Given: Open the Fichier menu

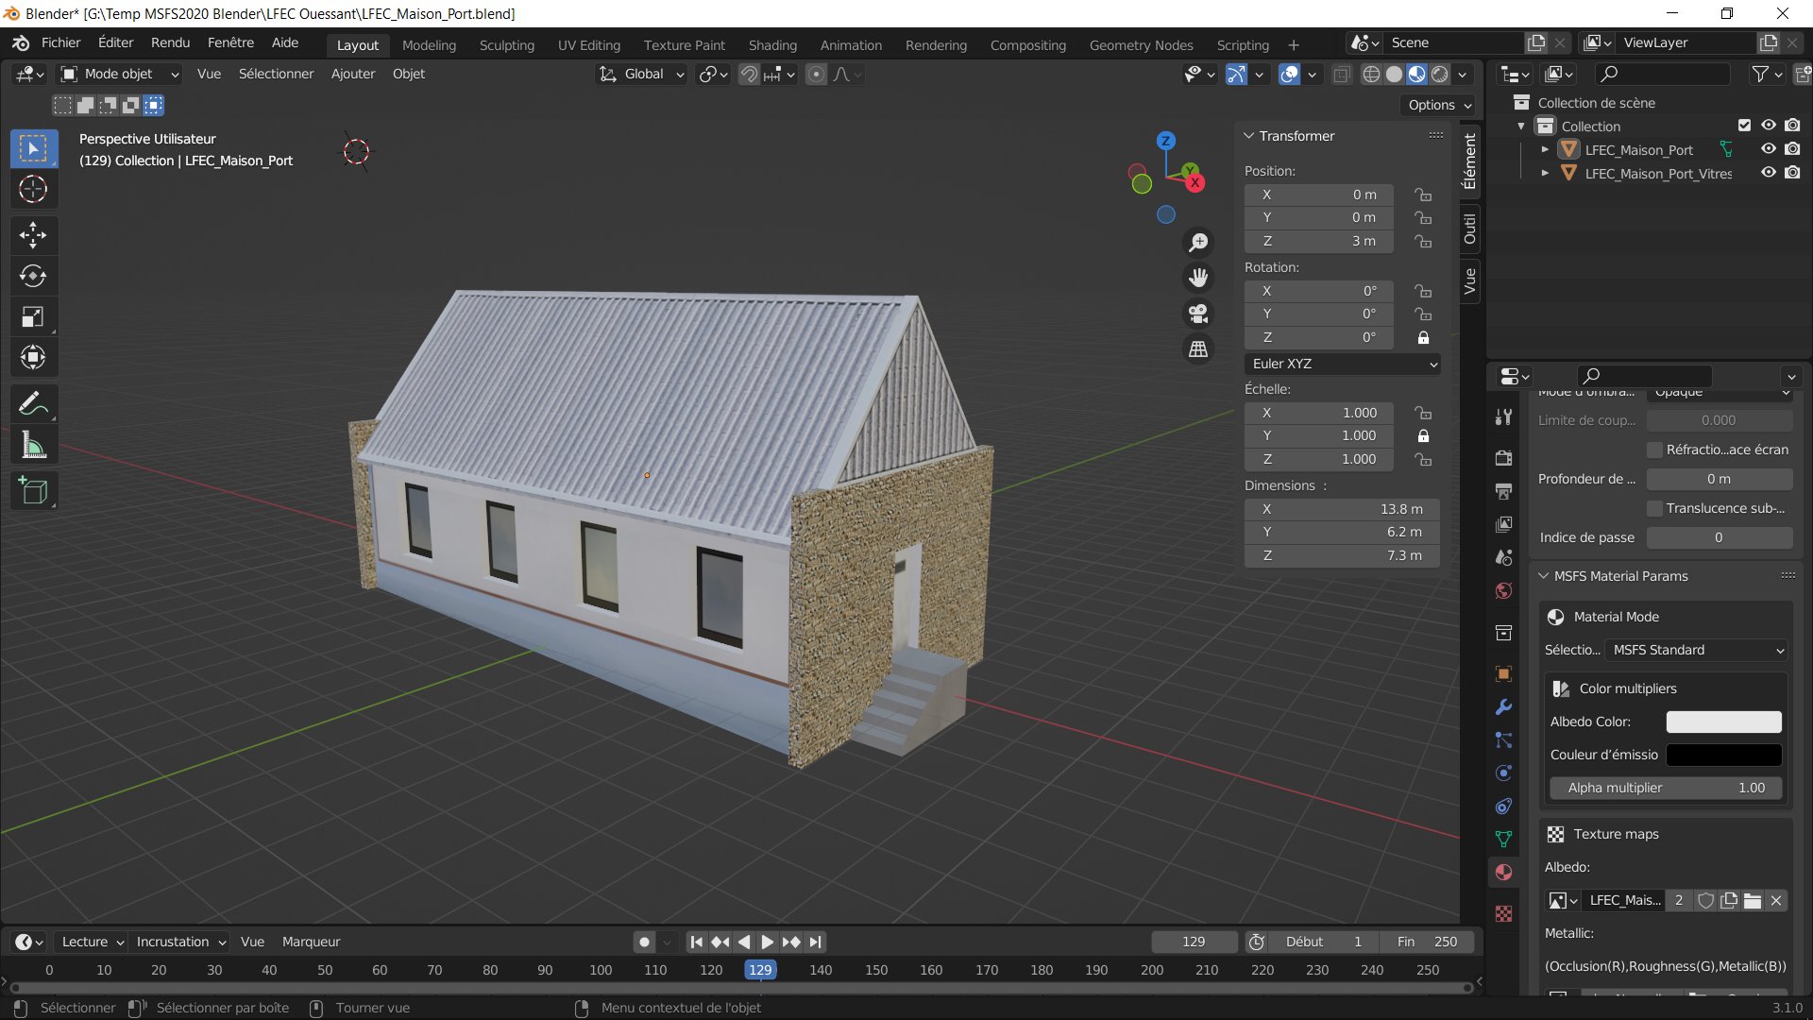Looking at the screenshot, I should click(60, 42).
